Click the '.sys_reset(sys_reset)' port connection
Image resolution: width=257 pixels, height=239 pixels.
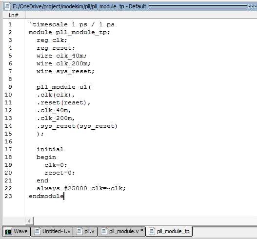(x=77, y=126)
